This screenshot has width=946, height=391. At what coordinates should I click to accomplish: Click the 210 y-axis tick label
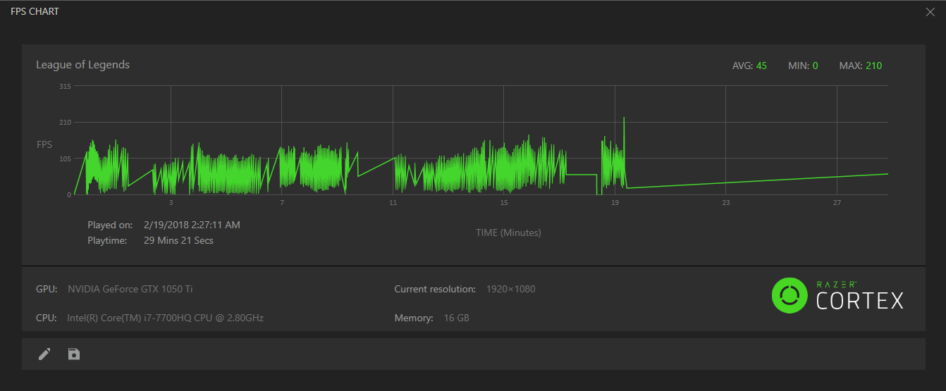65,123
